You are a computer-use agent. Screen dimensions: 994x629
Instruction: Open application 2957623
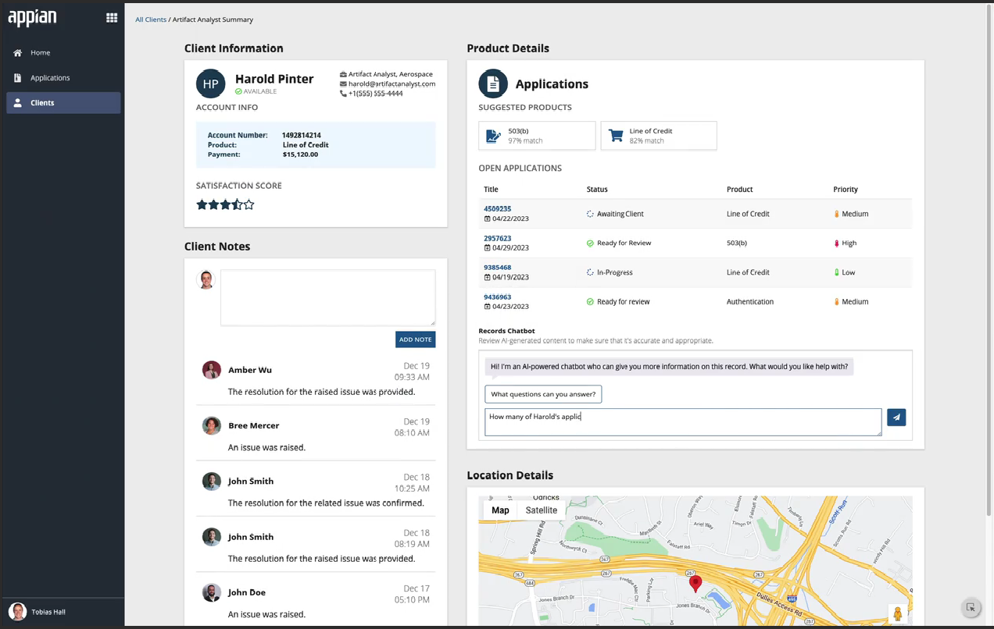(497, 238)
